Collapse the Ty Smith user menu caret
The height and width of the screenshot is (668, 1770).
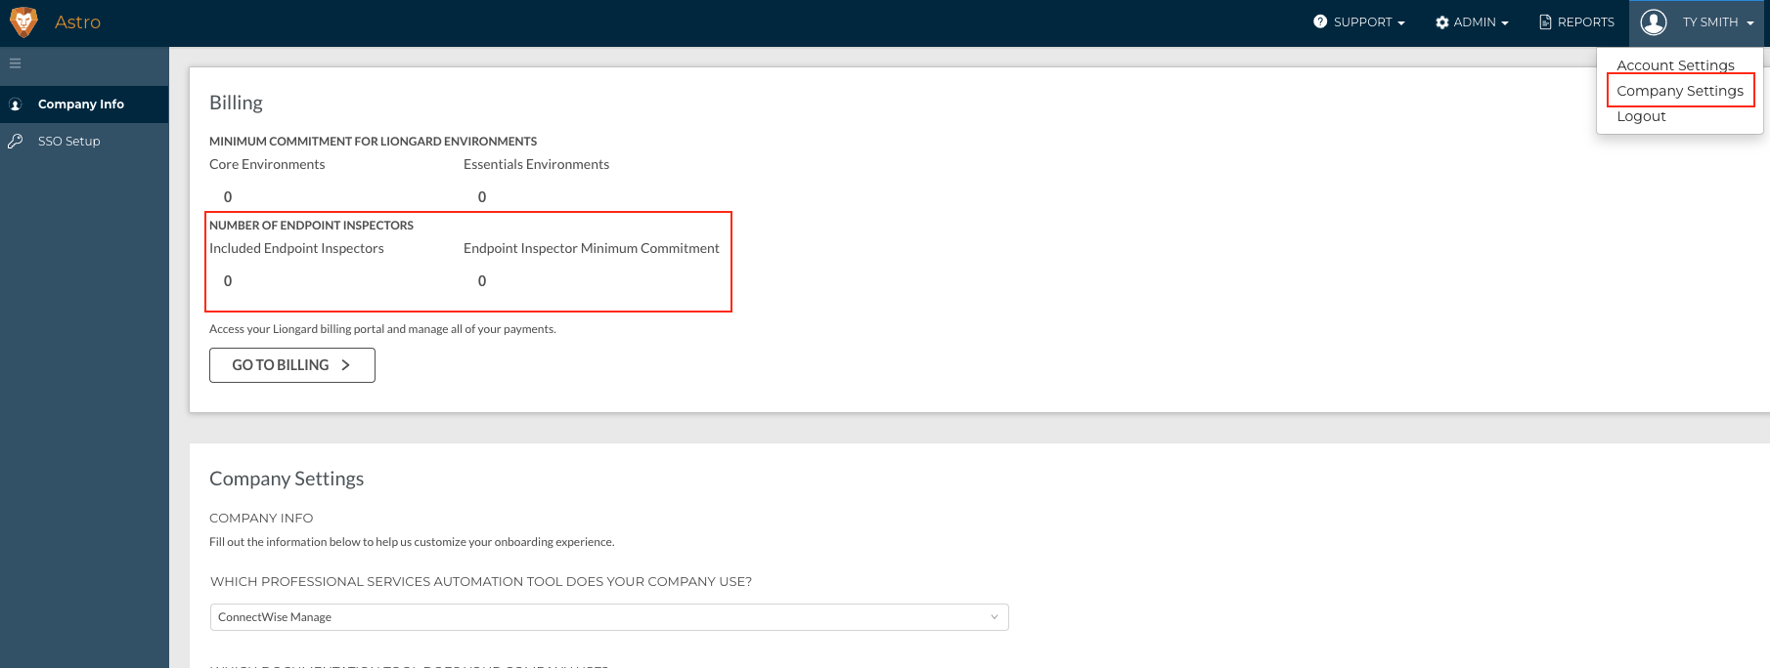click(1749, 23)
